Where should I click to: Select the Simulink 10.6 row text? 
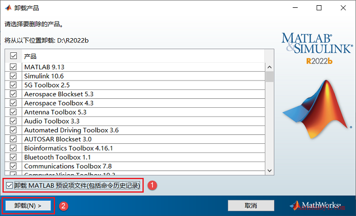[44, 76]
